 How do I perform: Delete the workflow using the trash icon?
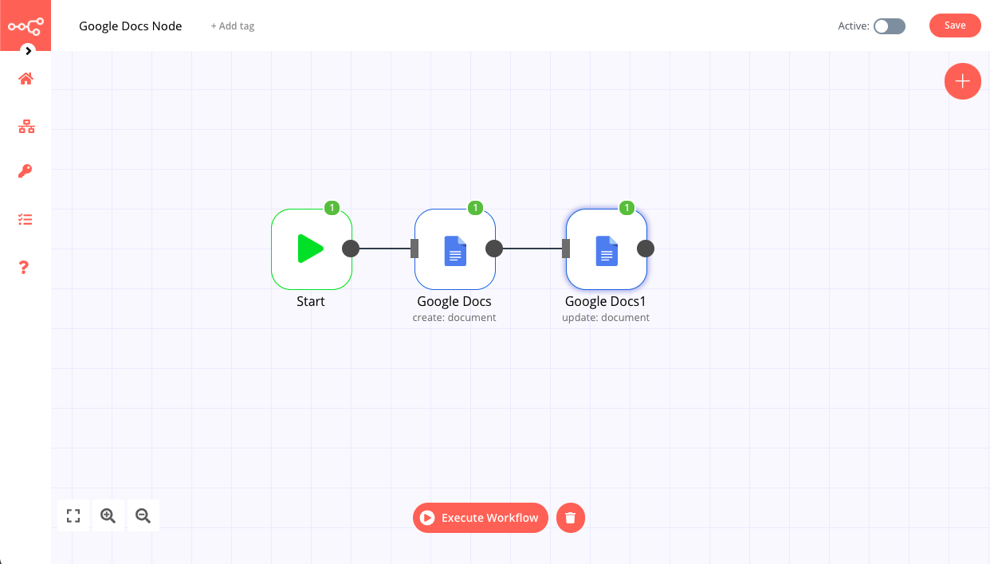click(570, 518)
